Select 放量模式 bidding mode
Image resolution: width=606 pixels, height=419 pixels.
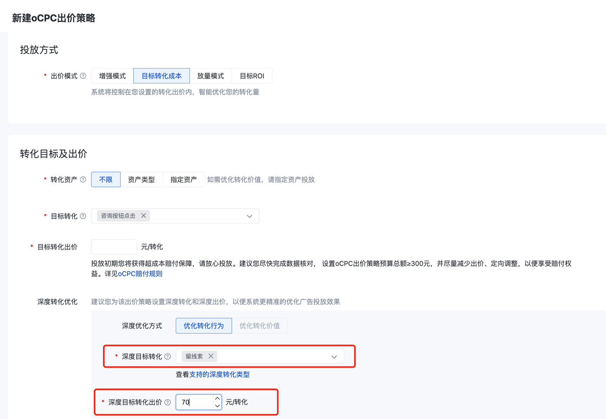pyautogui.click(x=211, y=76)
